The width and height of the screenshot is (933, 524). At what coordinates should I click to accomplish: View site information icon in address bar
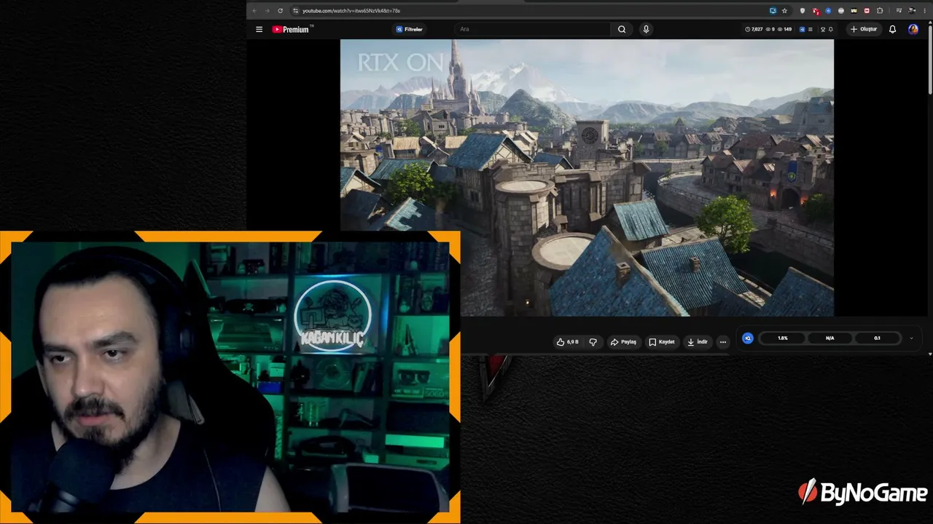295,10
